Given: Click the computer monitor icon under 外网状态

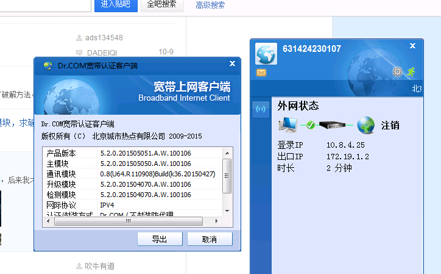Looking at the screenshot, I should [288, 125].
